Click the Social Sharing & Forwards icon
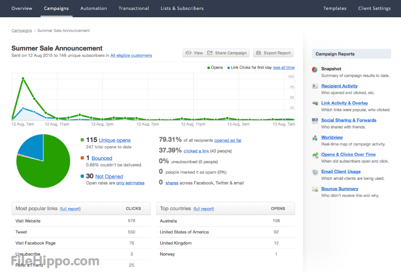Image resolution: width=401 pixels, height=273 pixels. point(315,120)
